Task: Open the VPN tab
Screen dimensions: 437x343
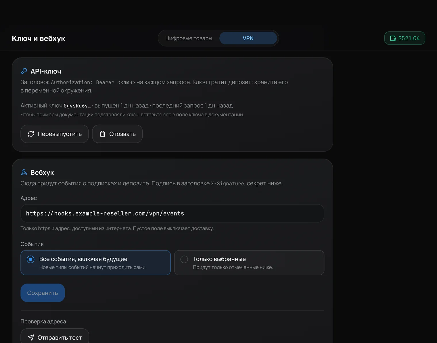Action: (248, 38)
